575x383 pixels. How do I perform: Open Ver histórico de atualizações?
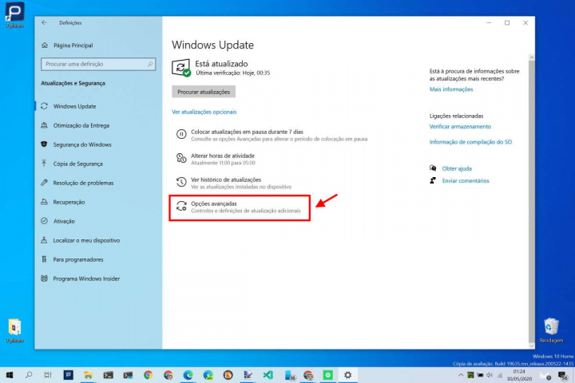[226, 180]
